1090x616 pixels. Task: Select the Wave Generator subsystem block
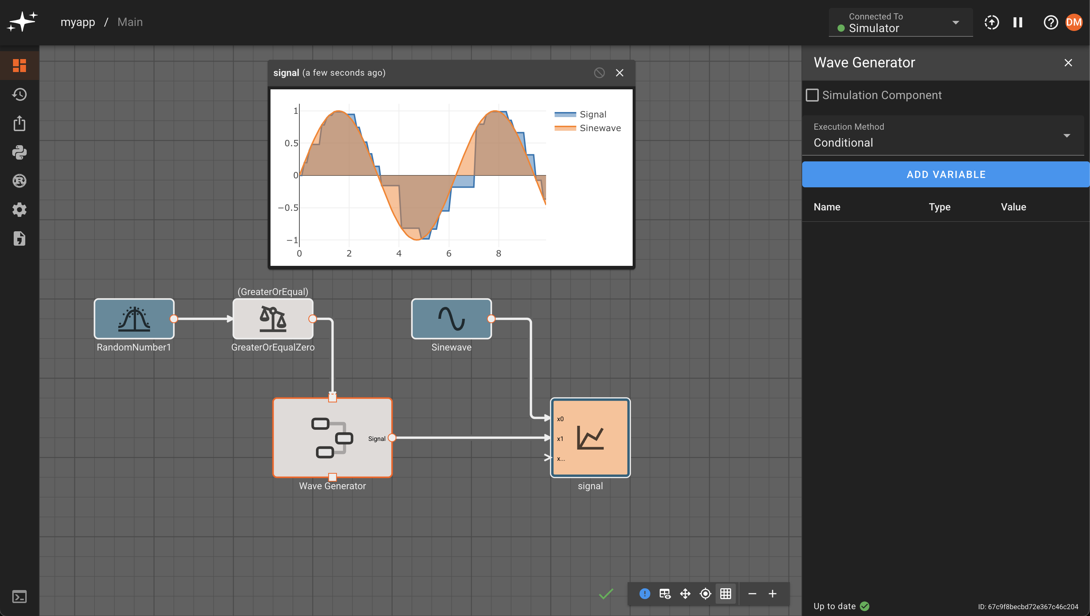click(333, 438)
